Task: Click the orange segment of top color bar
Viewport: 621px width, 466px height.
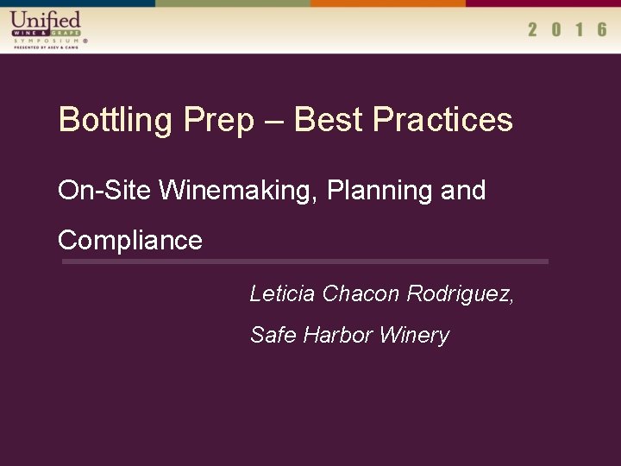Action: tap(388, 3)
